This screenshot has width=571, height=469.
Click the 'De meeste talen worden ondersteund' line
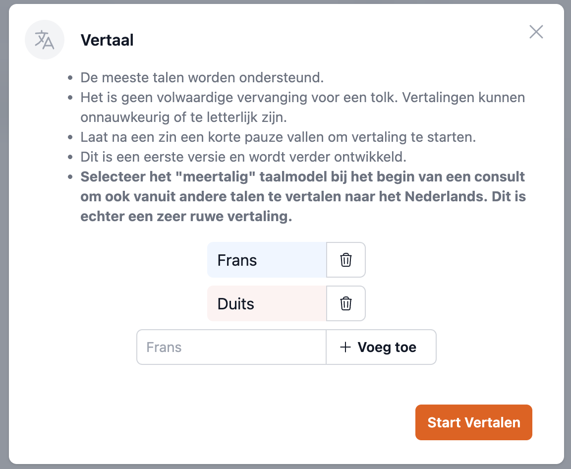[x=202, y=78]
